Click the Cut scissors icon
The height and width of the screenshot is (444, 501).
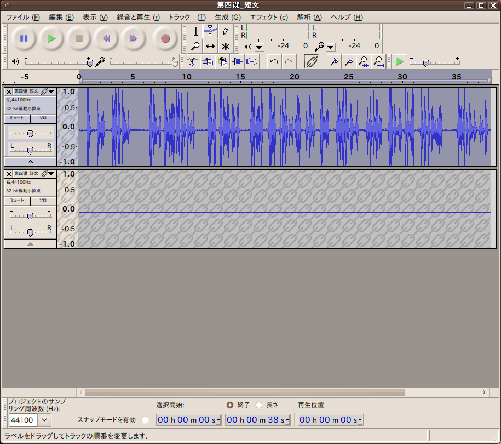192,61
